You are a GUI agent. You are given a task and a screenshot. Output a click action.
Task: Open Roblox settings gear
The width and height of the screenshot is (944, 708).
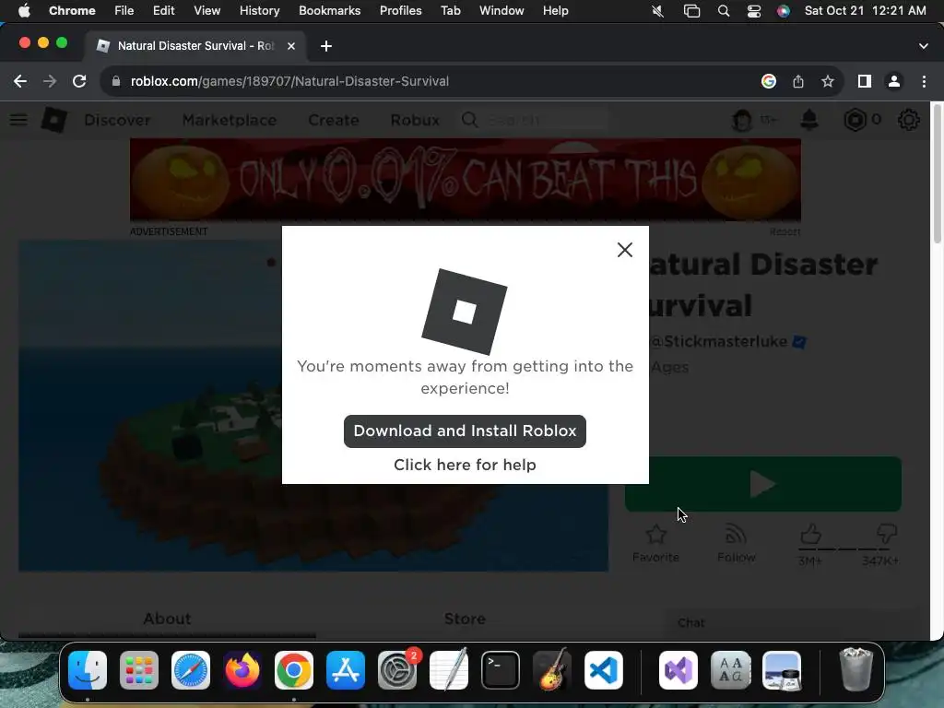[908, 120]
